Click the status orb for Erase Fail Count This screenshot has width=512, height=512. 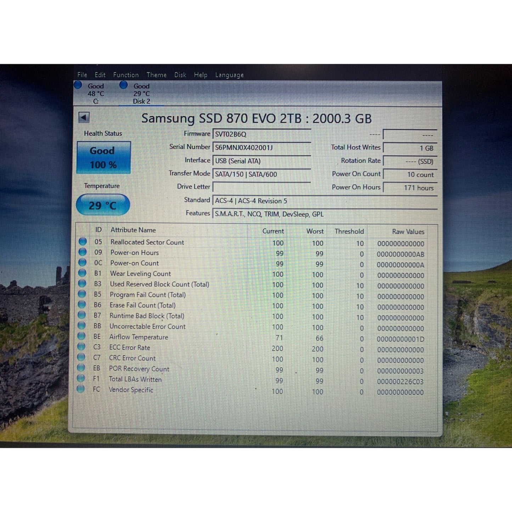(82, 304)
